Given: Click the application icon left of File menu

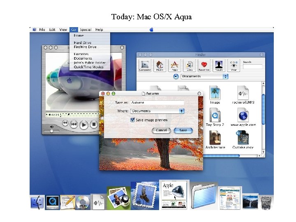Looking at the screenshot, I should [35, 30].
